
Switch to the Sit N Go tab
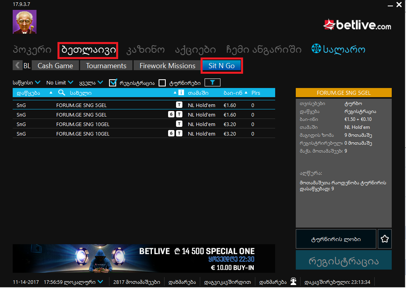(x=222, y=65)
